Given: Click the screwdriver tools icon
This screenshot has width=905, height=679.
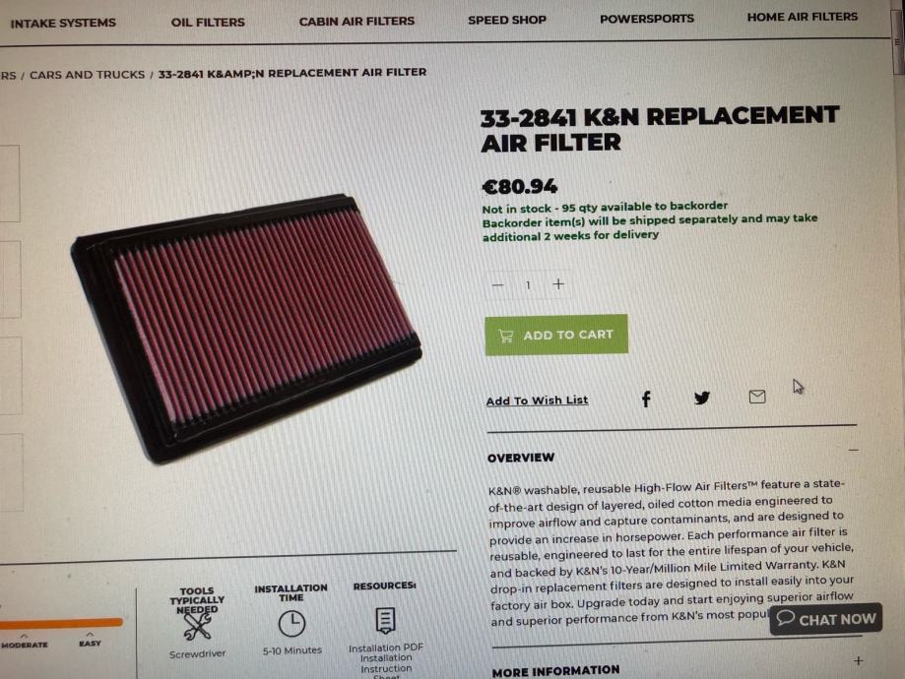Looking at the screenshot, I should tap(197, 627).
